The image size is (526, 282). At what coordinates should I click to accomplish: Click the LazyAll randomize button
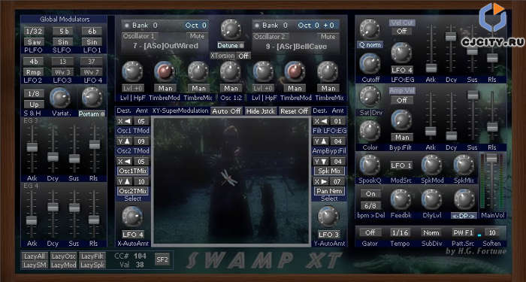coord(35,256)
